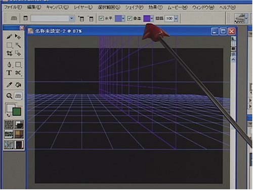The image size is (253, 190).
Task: Click the brush category icon at top right
Action: tap(239, 18)
